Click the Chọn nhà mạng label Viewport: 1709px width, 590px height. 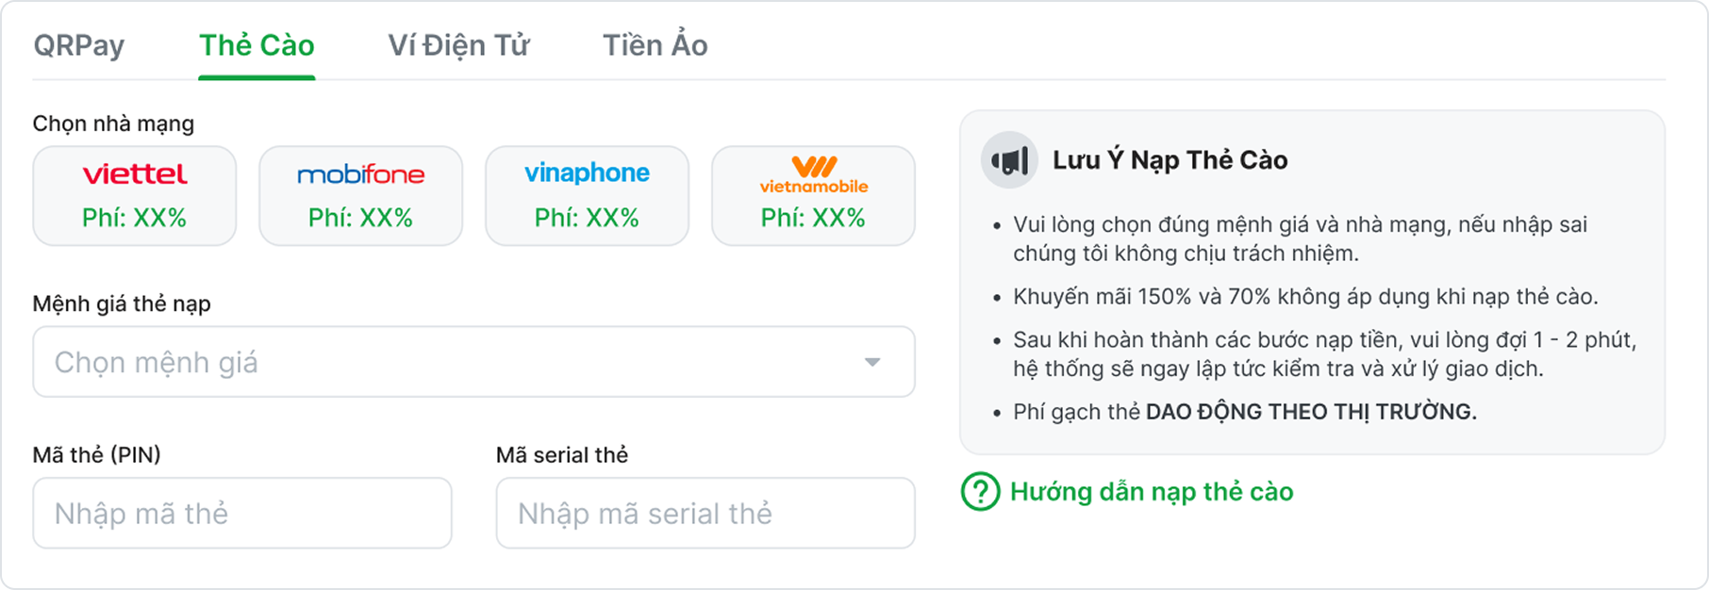113,123
